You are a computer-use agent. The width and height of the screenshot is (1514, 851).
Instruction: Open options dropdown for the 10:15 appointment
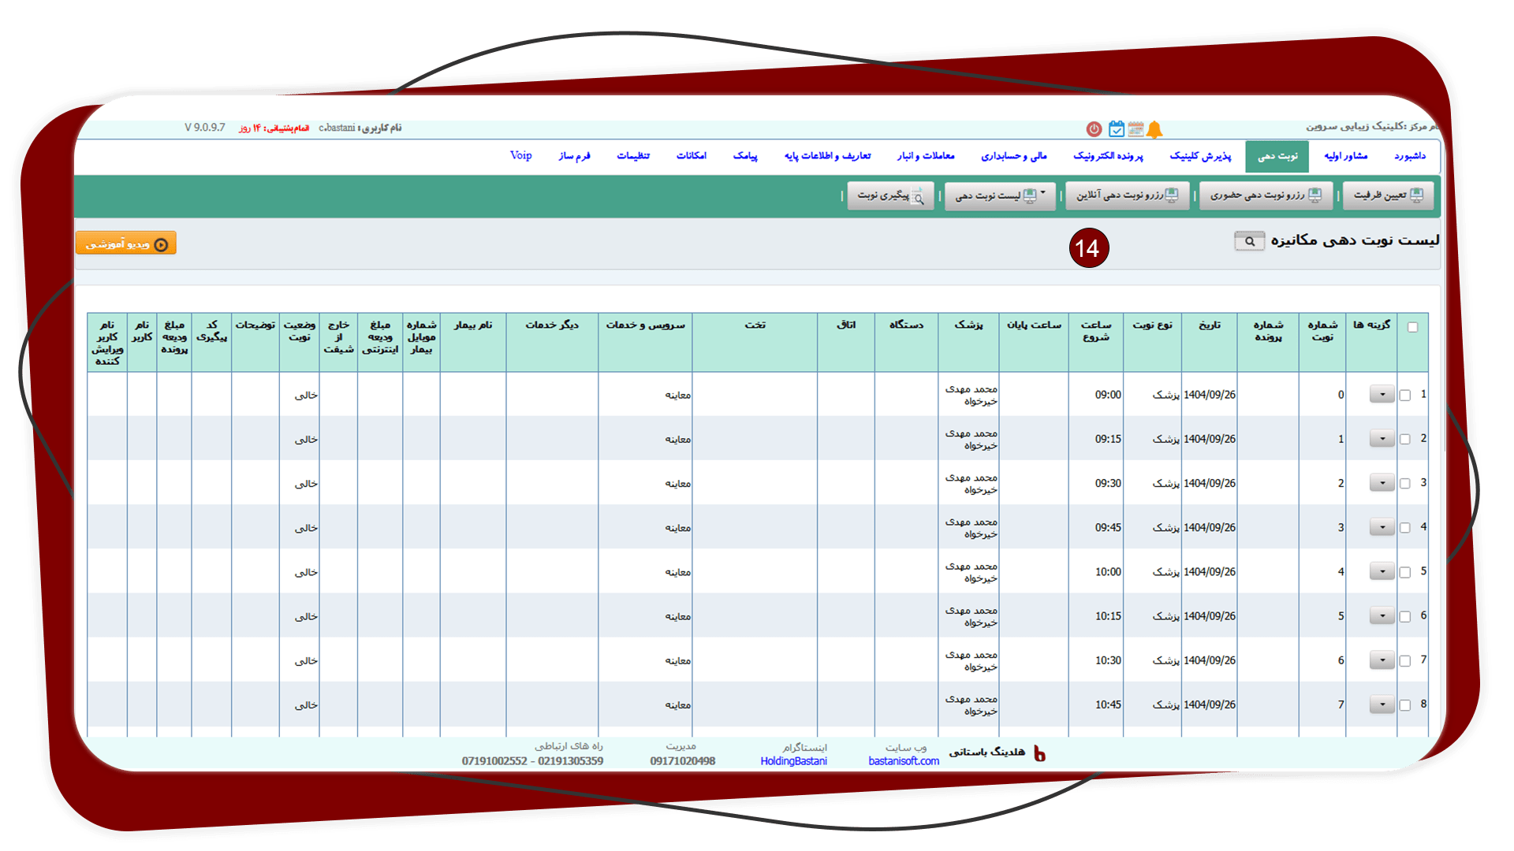click(x=1382, y=616)
